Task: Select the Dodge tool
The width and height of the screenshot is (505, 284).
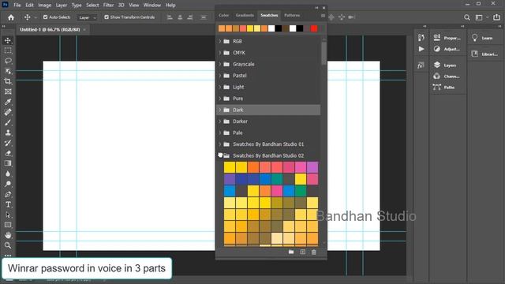Action: tap(8, 184)
